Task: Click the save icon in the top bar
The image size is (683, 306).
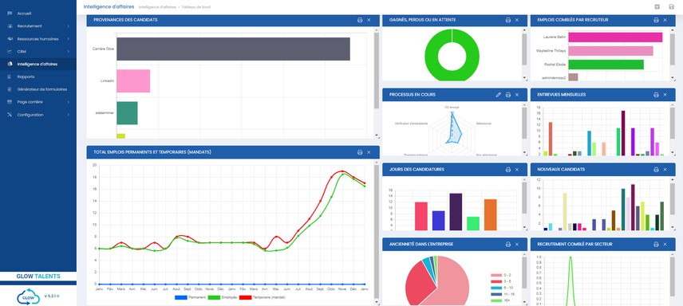Action: 671,6
